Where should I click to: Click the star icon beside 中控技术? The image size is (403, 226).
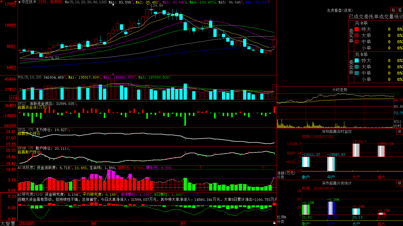point(20,2)
